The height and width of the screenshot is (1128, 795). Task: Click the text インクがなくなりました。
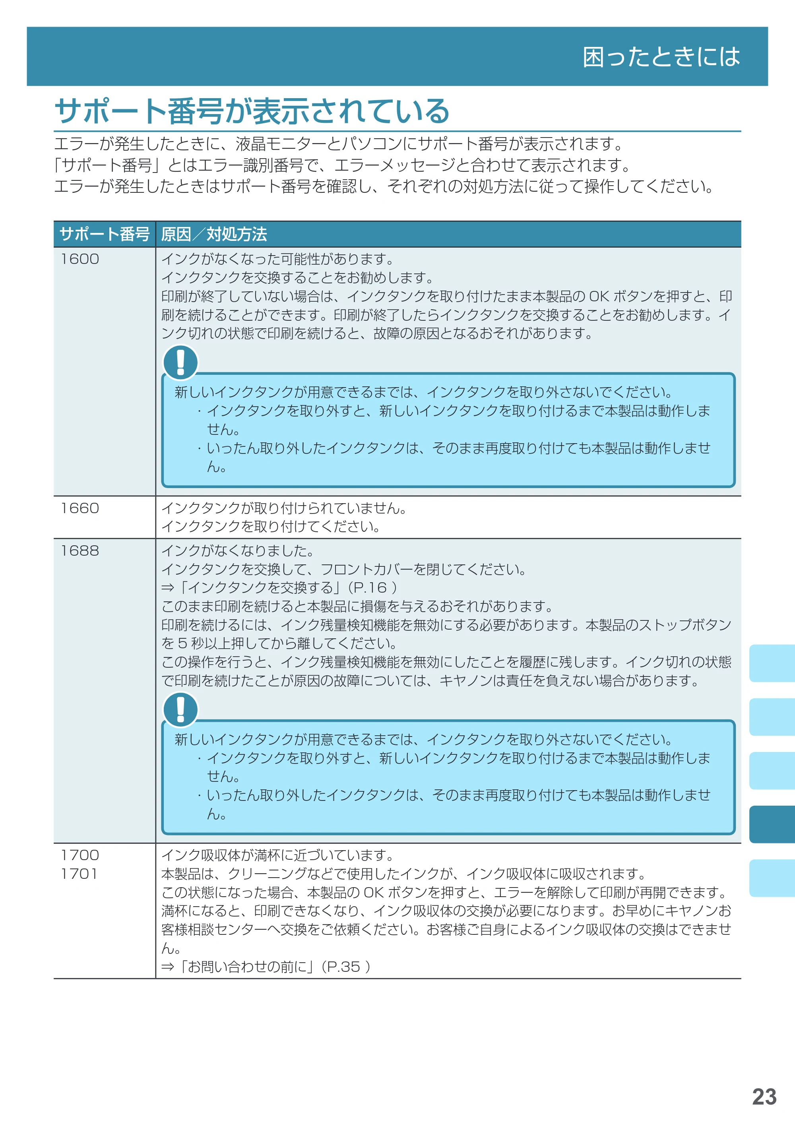[238, 551]
